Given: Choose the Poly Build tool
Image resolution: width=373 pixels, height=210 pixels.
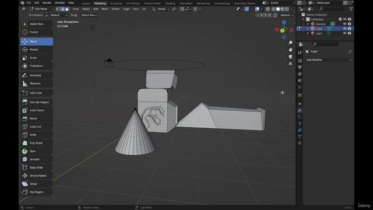Looking at the screenshot, I should [37, 143].
